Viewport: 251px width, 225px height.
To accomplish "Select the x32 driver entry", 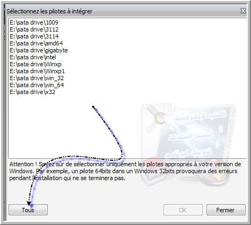I will point(32,92).
